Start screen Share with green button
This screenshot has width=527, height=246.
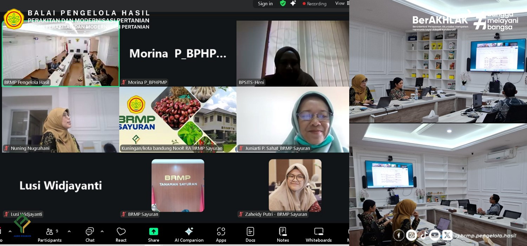tap(154, 234)
